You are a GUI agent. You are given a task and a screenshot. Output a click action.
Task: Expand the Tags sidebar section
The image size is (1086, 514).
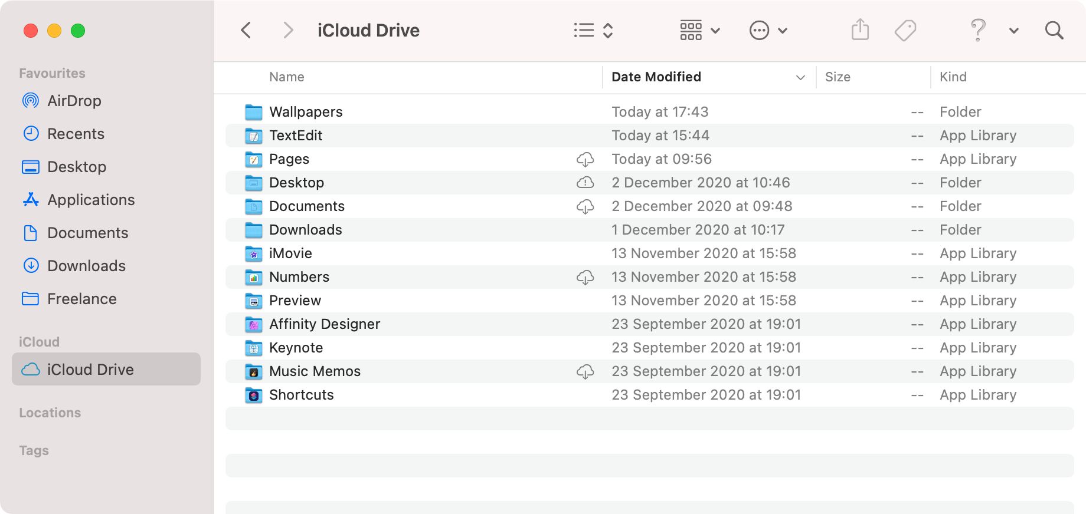pos(34,450)
